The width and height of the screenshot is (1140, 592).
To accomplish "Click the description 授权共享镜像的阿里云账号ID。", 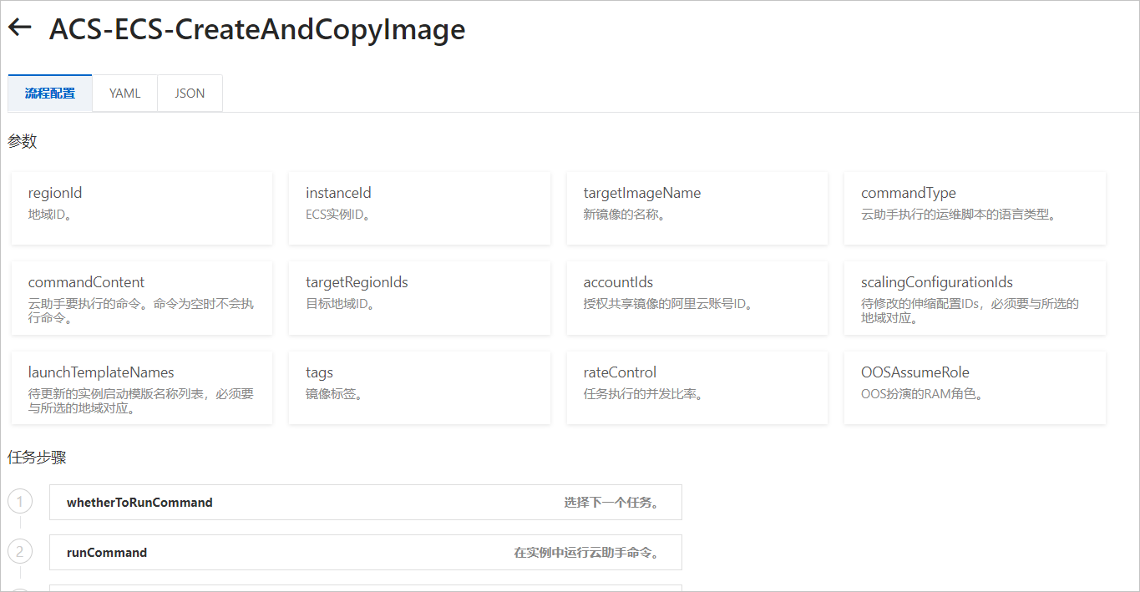I will [668, 304].
